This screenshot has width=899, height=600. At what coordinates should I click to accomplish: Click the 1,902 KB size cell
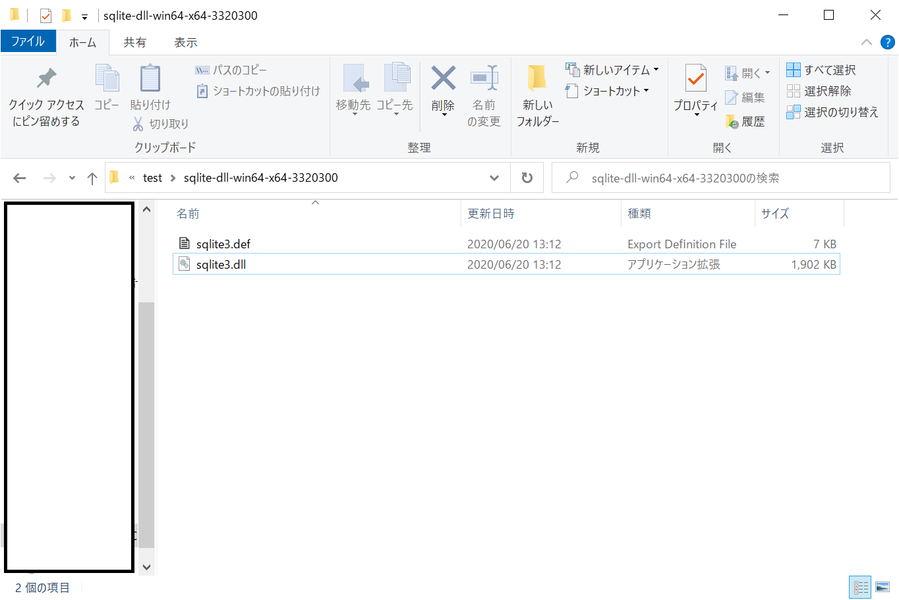point(813,264)
